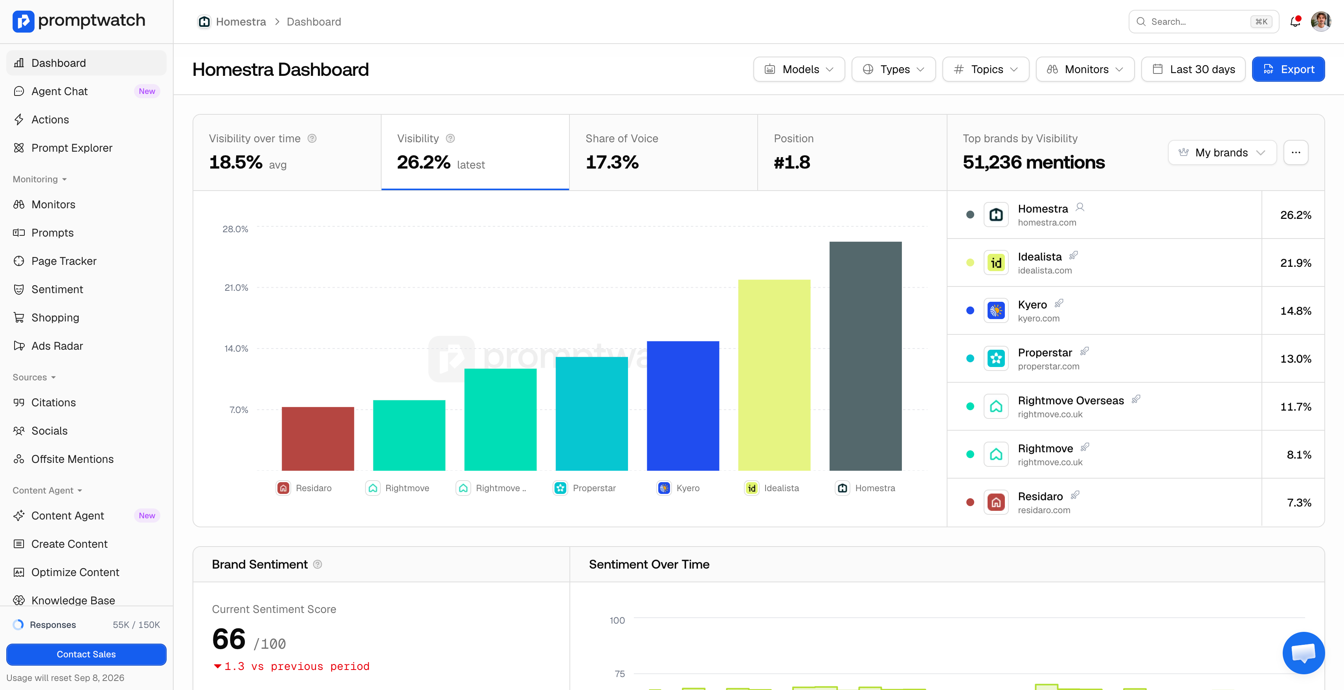Switch to the Share of Voice tab
Image resolution: width=1344 pixels, height=690 pixels.
[663, 152]
